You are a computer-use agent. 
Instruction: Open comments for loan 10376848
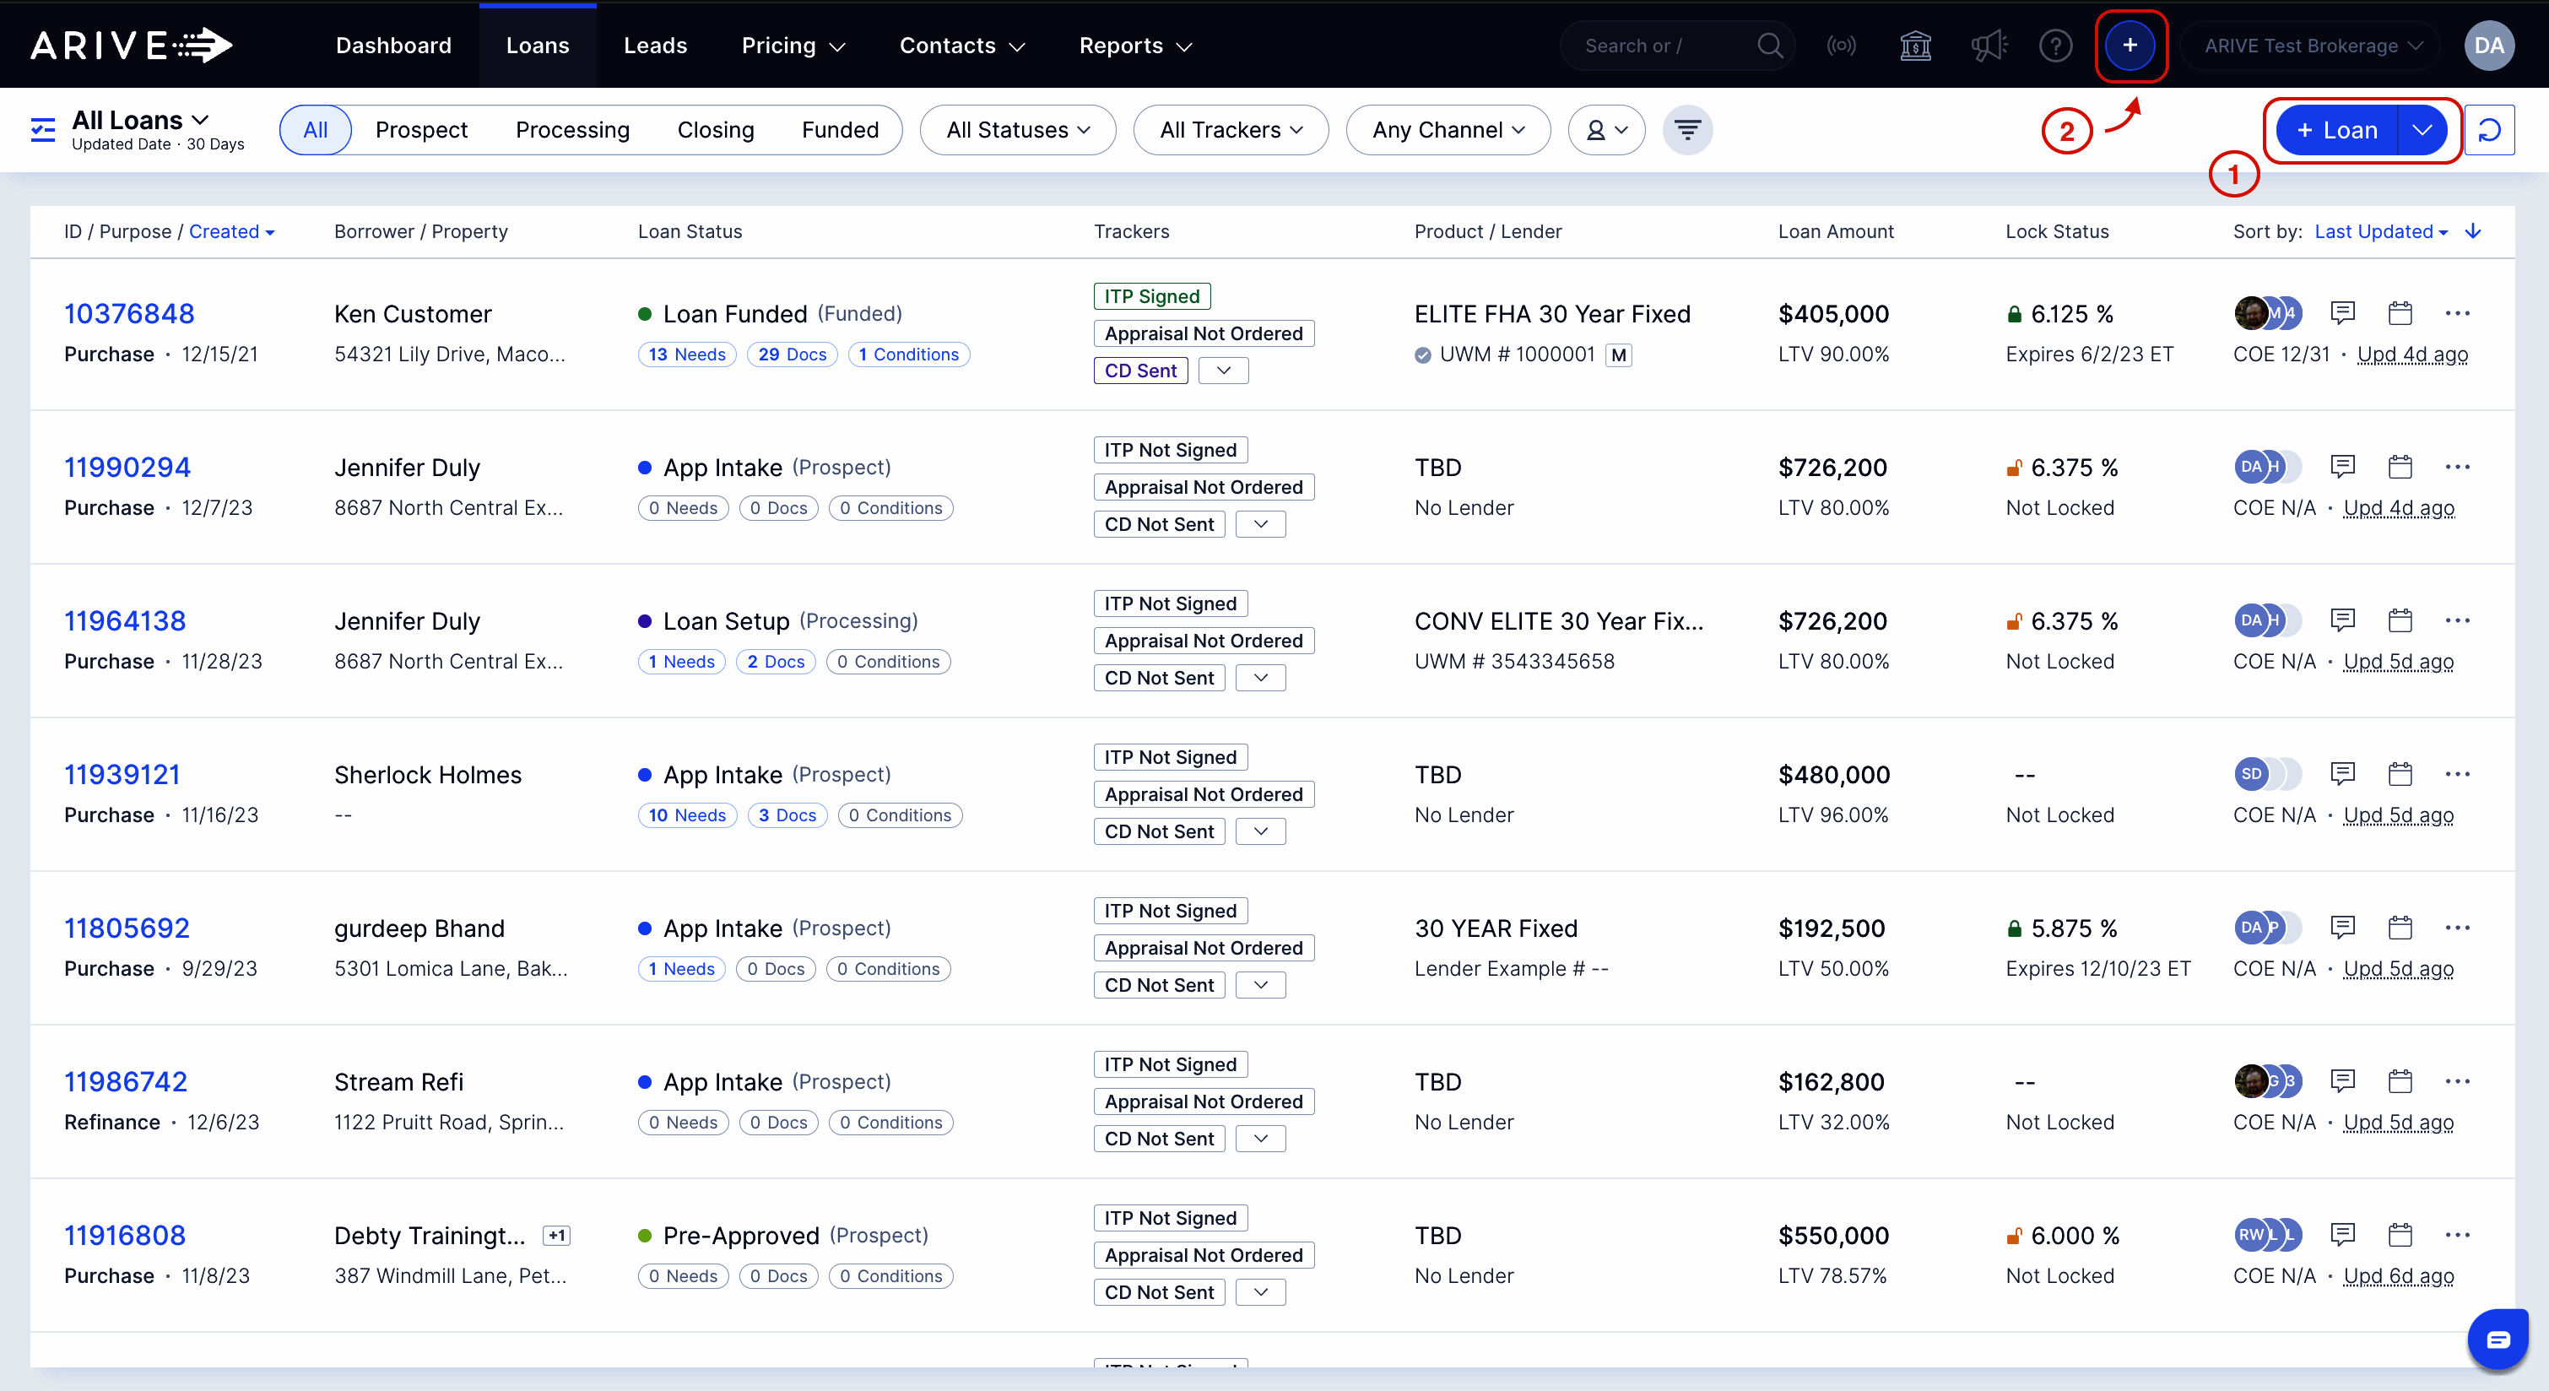(2343, 312)
